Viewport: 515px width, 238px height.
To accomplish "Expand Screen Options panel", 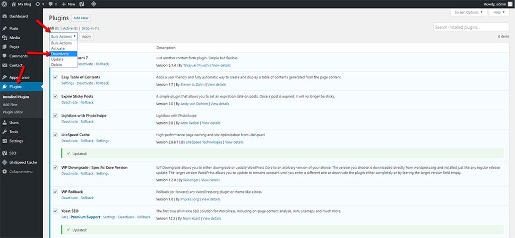I will click(468, 13).
